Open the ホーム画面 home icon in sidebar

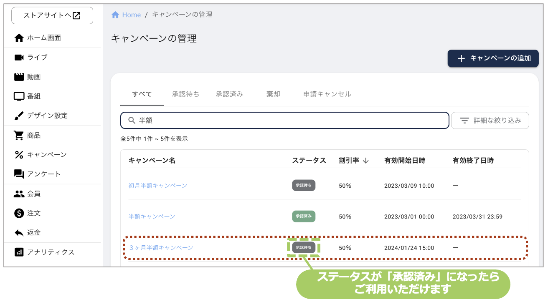(19, 38)
